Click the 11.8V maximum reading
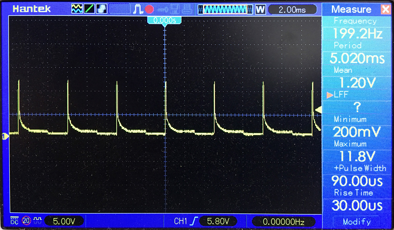The image size is (394, 230). 357,156
